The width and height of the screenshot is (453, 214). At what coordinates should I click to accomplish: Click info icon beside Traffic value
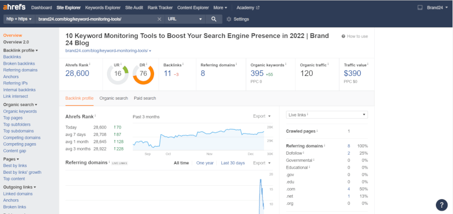(x=367, y=64)
